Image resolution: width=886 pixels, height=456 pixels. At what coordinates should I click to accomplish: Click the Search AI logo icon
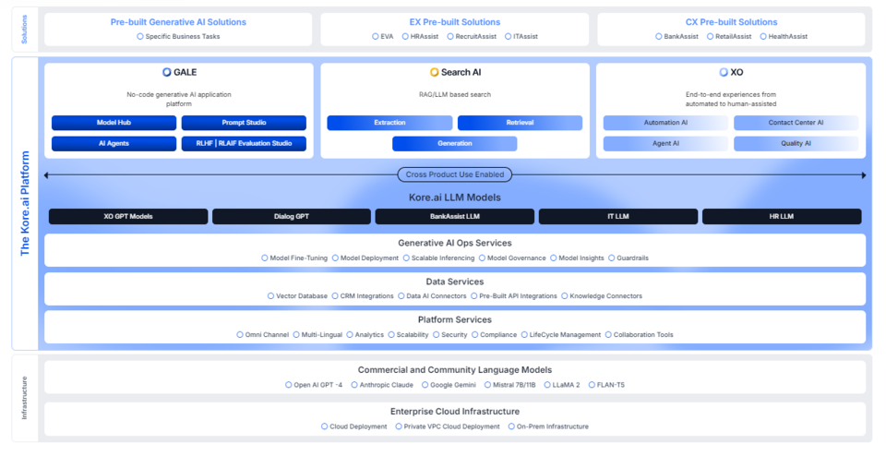pyautogui.click(x=435, y=72)
